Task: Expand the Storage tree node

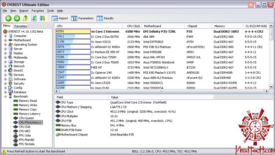Action: [5, 62]
